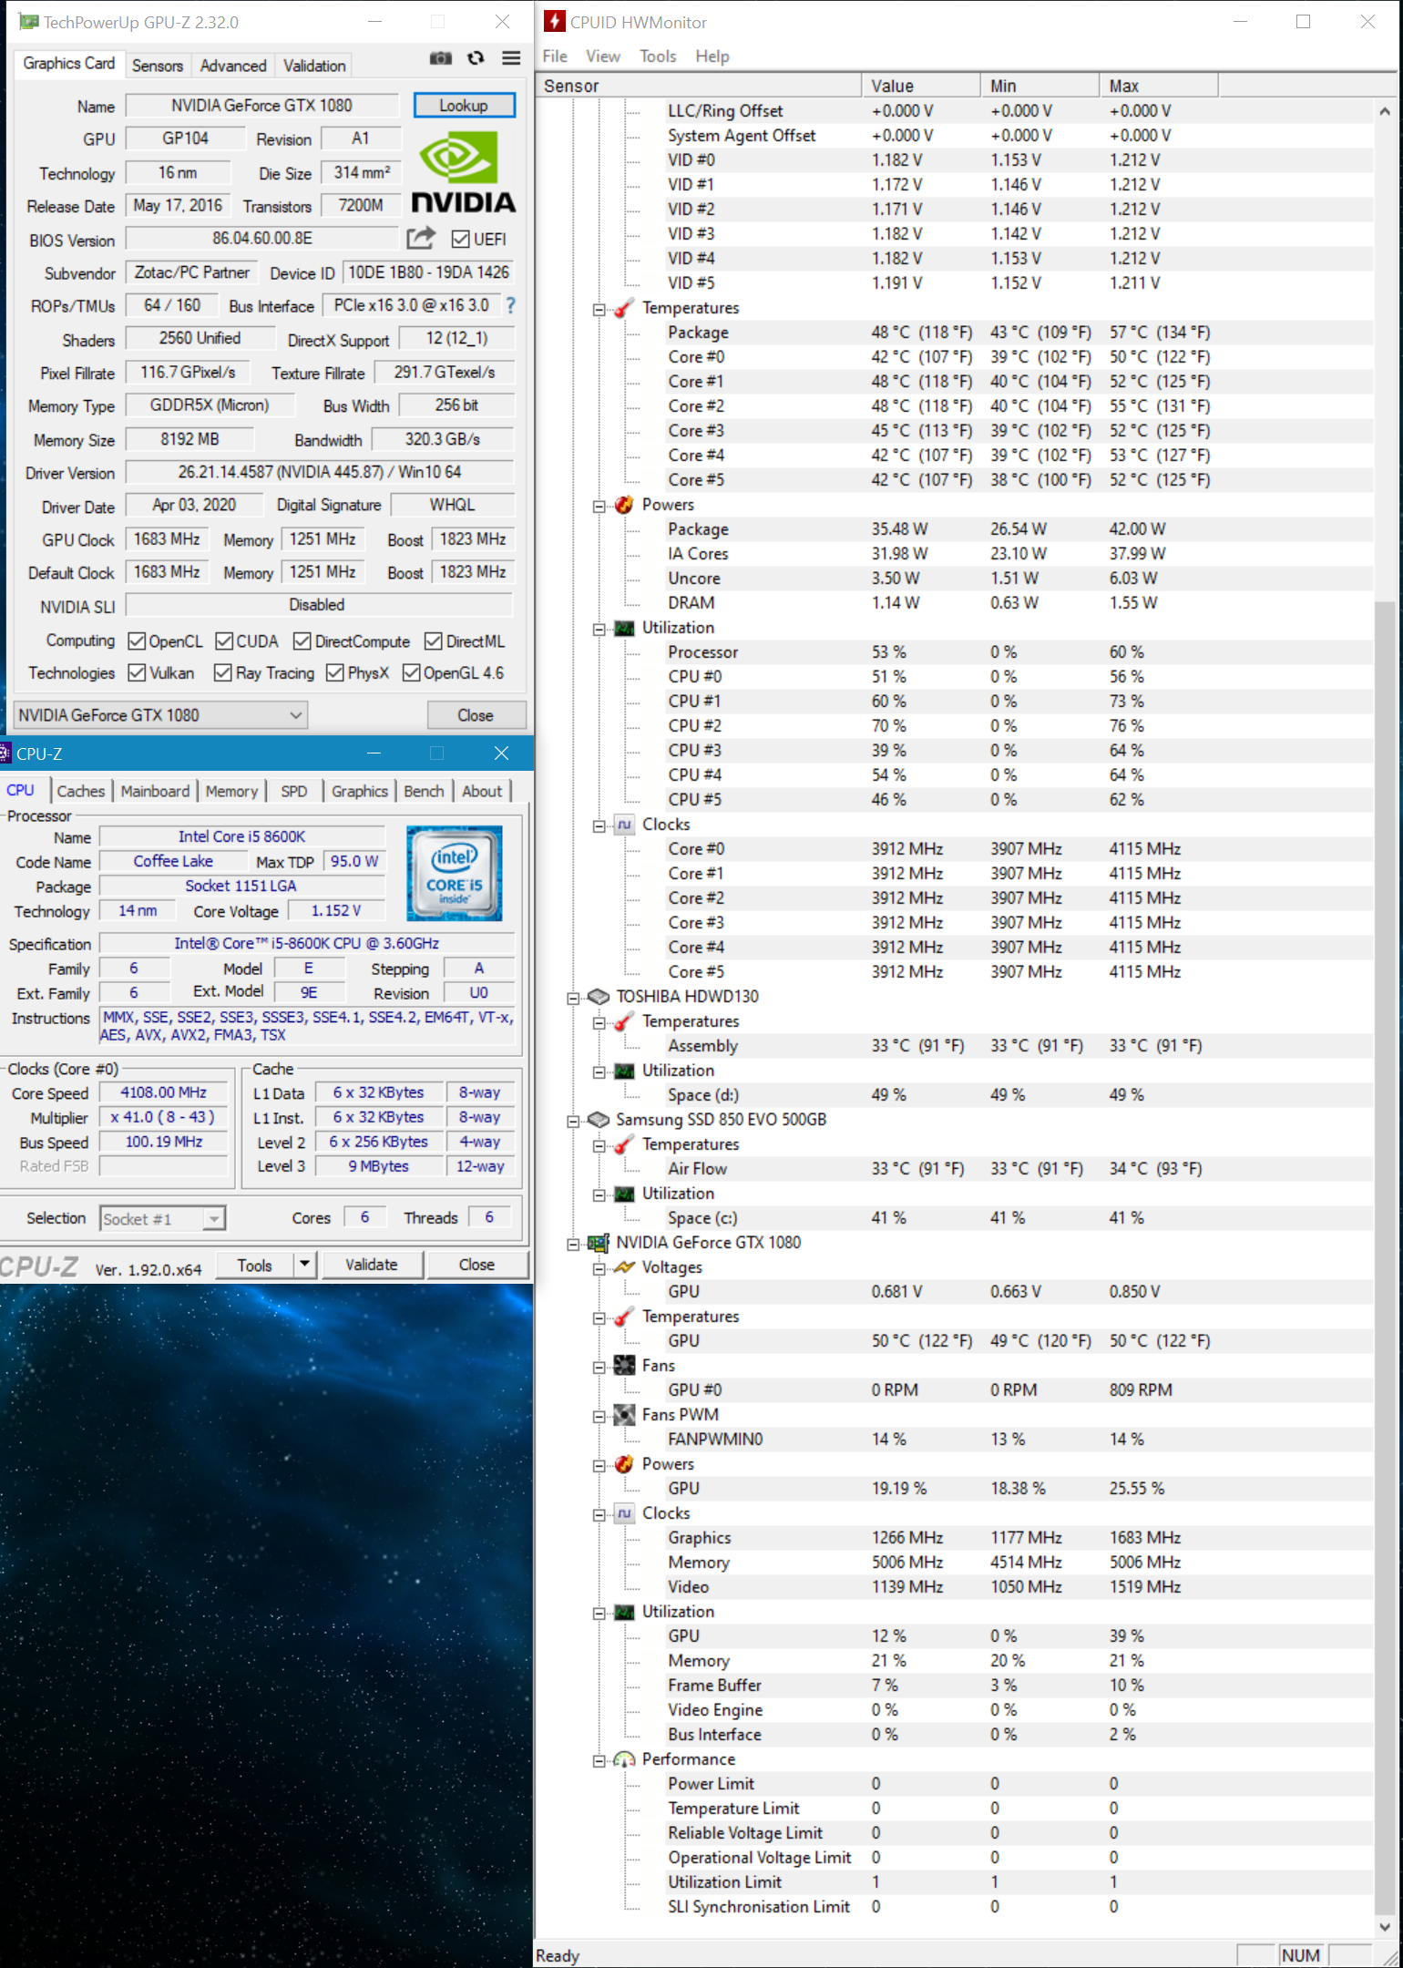Click the GPU-Z Close button
The width and height of the screenshot is (1403, 1968).
coord(476,715)
